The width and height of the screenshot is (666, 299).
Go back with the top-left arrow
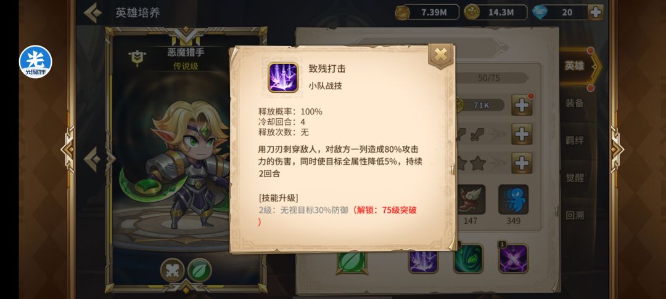coord(92,13)
